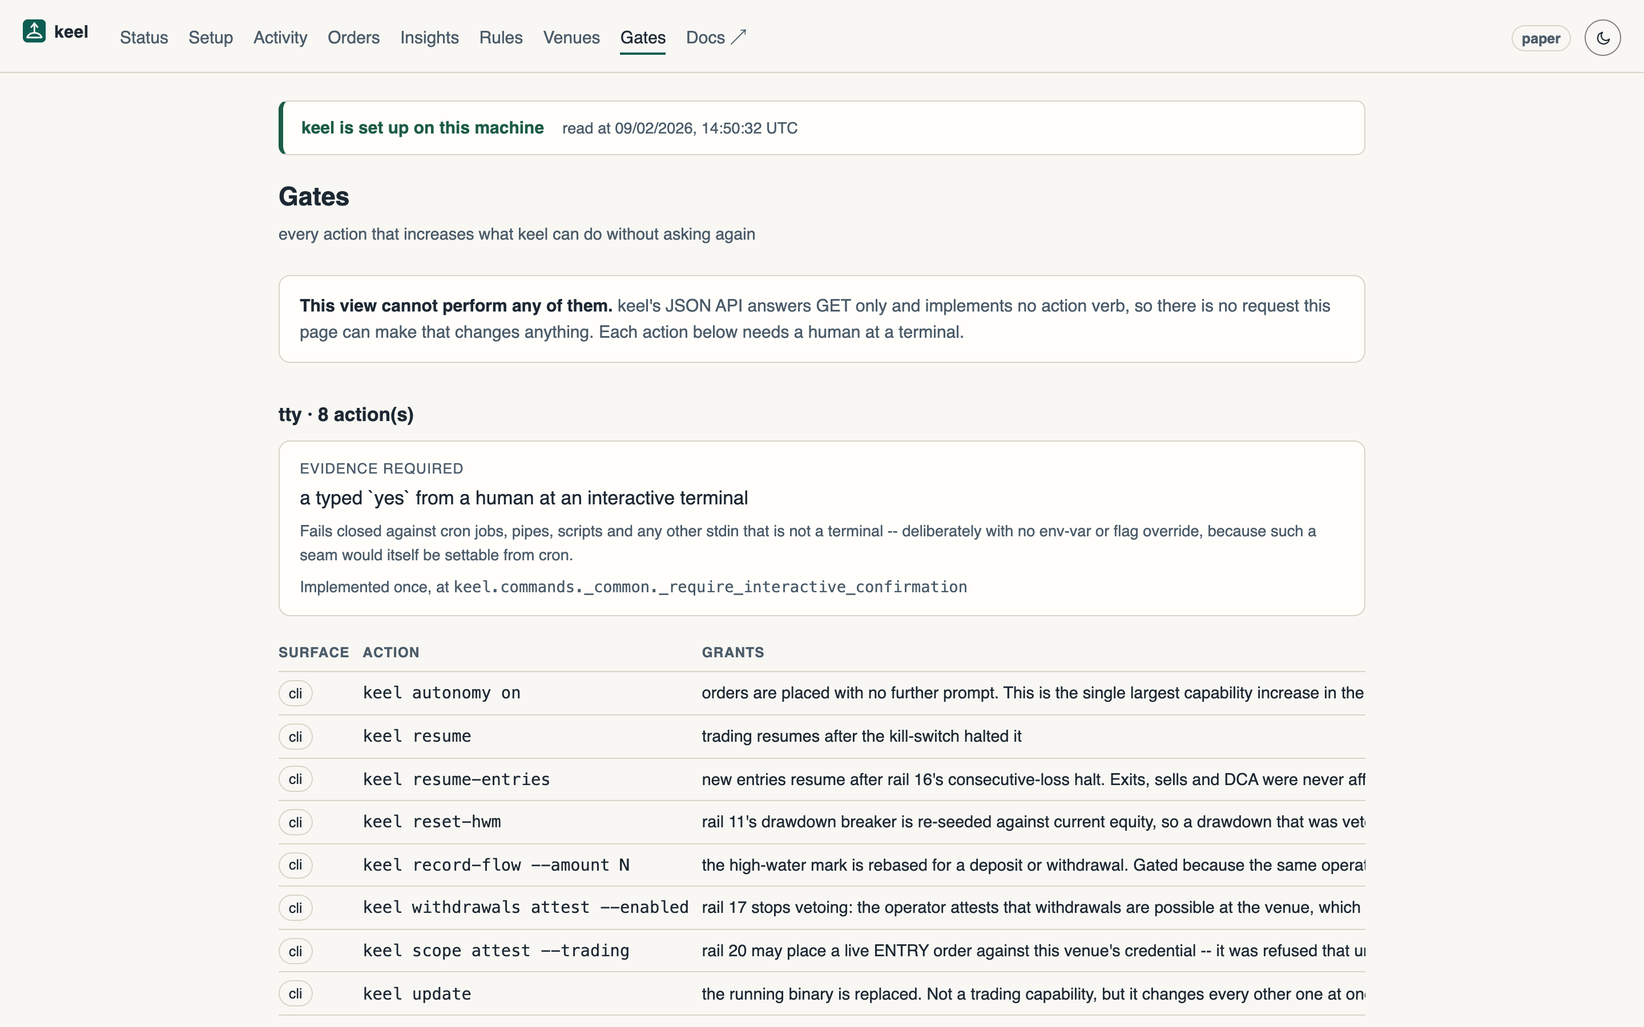Image resolution: width=1644 pixels, height=1027 pixels.
Task: Select 'keel scope attest --trading' text
Action: (497, 951)
